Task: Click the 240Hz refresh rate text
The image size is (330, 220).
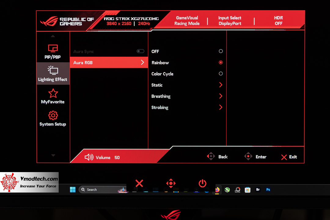Action: tap(144, 23)
